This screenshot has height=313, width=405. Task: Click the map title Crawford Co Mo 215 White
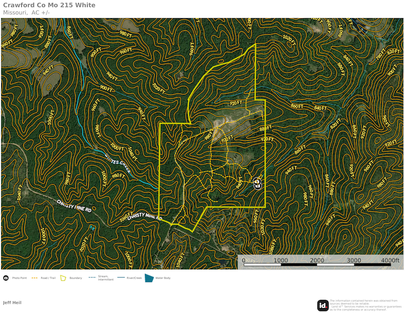tap(49, 5)
